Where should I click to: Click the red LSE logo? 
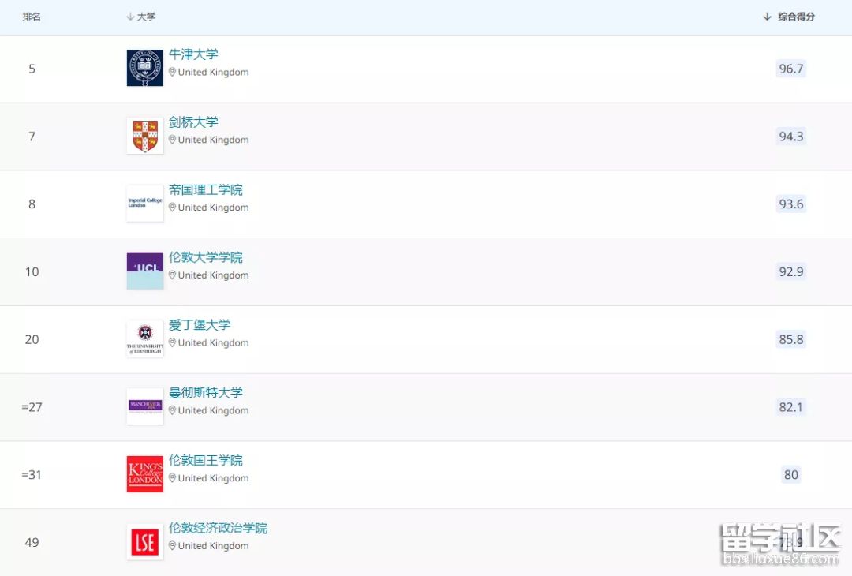coord(144,542)
